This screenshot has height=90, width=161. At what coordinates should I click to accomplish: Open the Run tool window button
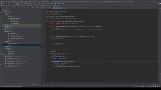(x=5, y=85)
